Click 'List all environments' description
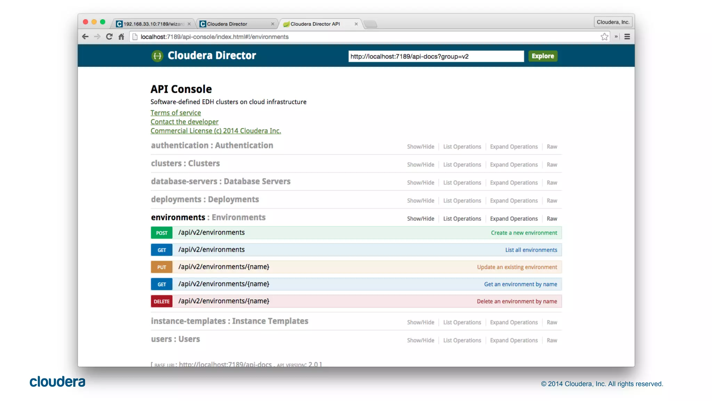The height and width of the screenshot is (401, 712). click(531, 250)
